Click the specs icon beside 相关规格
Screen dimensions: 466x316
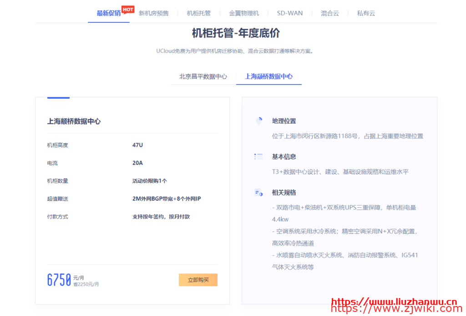coord(258,192)
